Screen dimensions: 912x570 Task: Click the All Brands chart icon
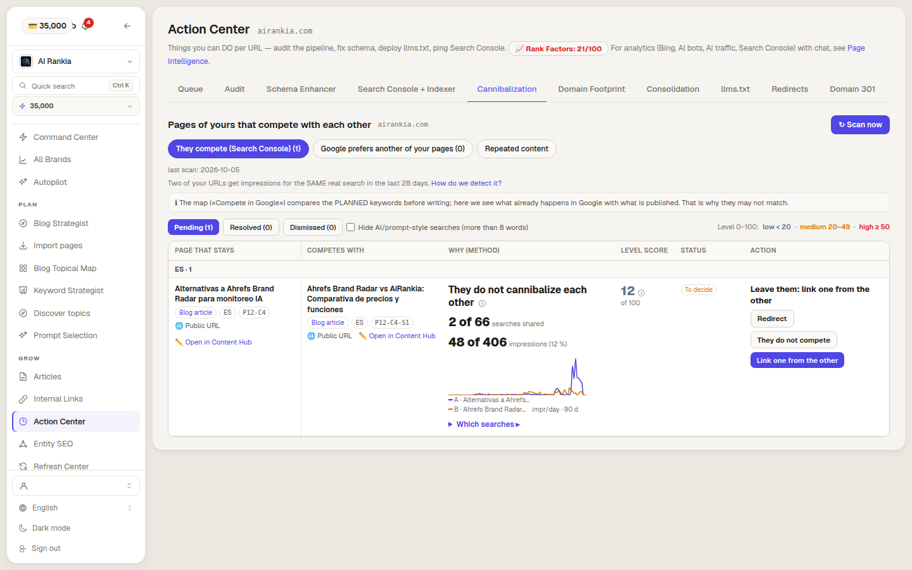[x=23, y=160]
